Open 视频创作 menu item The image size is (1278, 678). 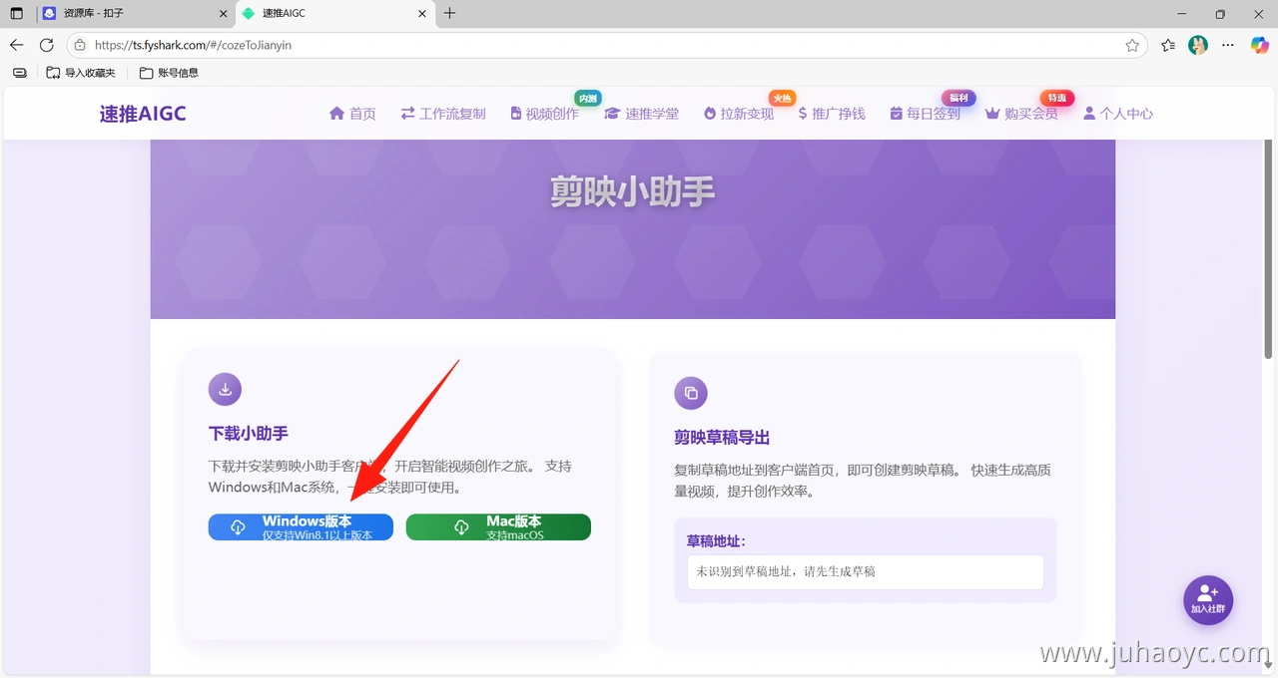[544, 114]
